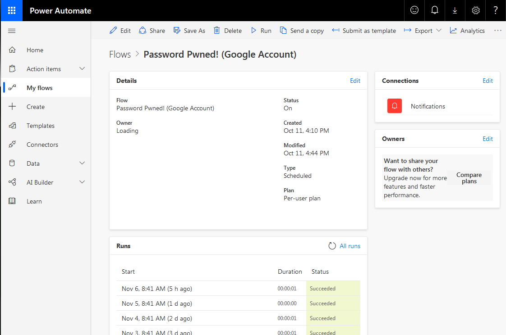The height and width of the screenshot is (335, 506).
Task: Click the Connectors plug icon
Action: 12,144
